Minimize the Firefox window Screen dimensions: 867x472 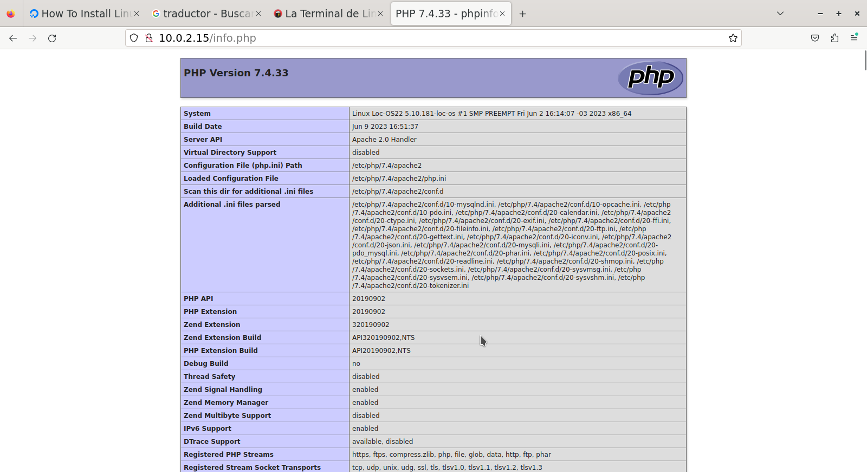(x=820, y=14)
